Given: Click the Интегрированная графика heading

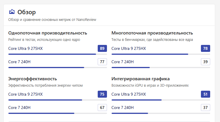Looking at the screenshot, I should point(140,79).
